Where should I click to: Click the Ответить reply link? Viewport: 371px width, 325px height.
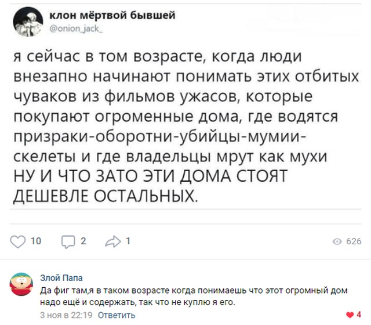pyautogui.click(x=117, y=315)
